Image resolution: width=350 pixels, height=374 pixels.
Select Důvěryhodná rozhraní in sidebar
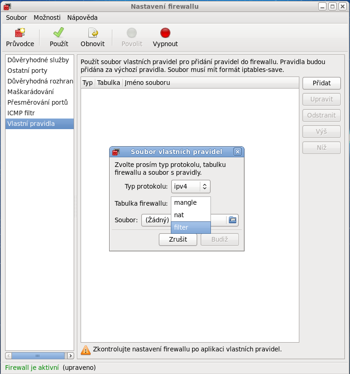(x=40, y=81)
